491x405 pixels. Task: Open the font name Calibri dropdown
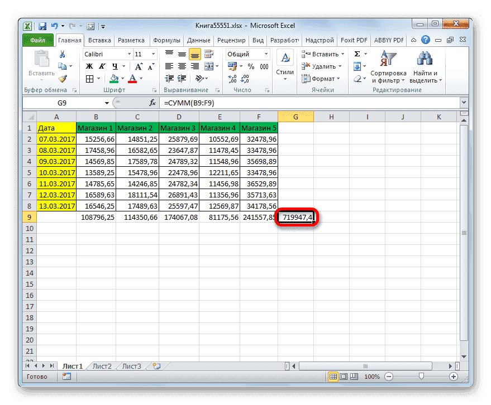click(x=128, y=54)
